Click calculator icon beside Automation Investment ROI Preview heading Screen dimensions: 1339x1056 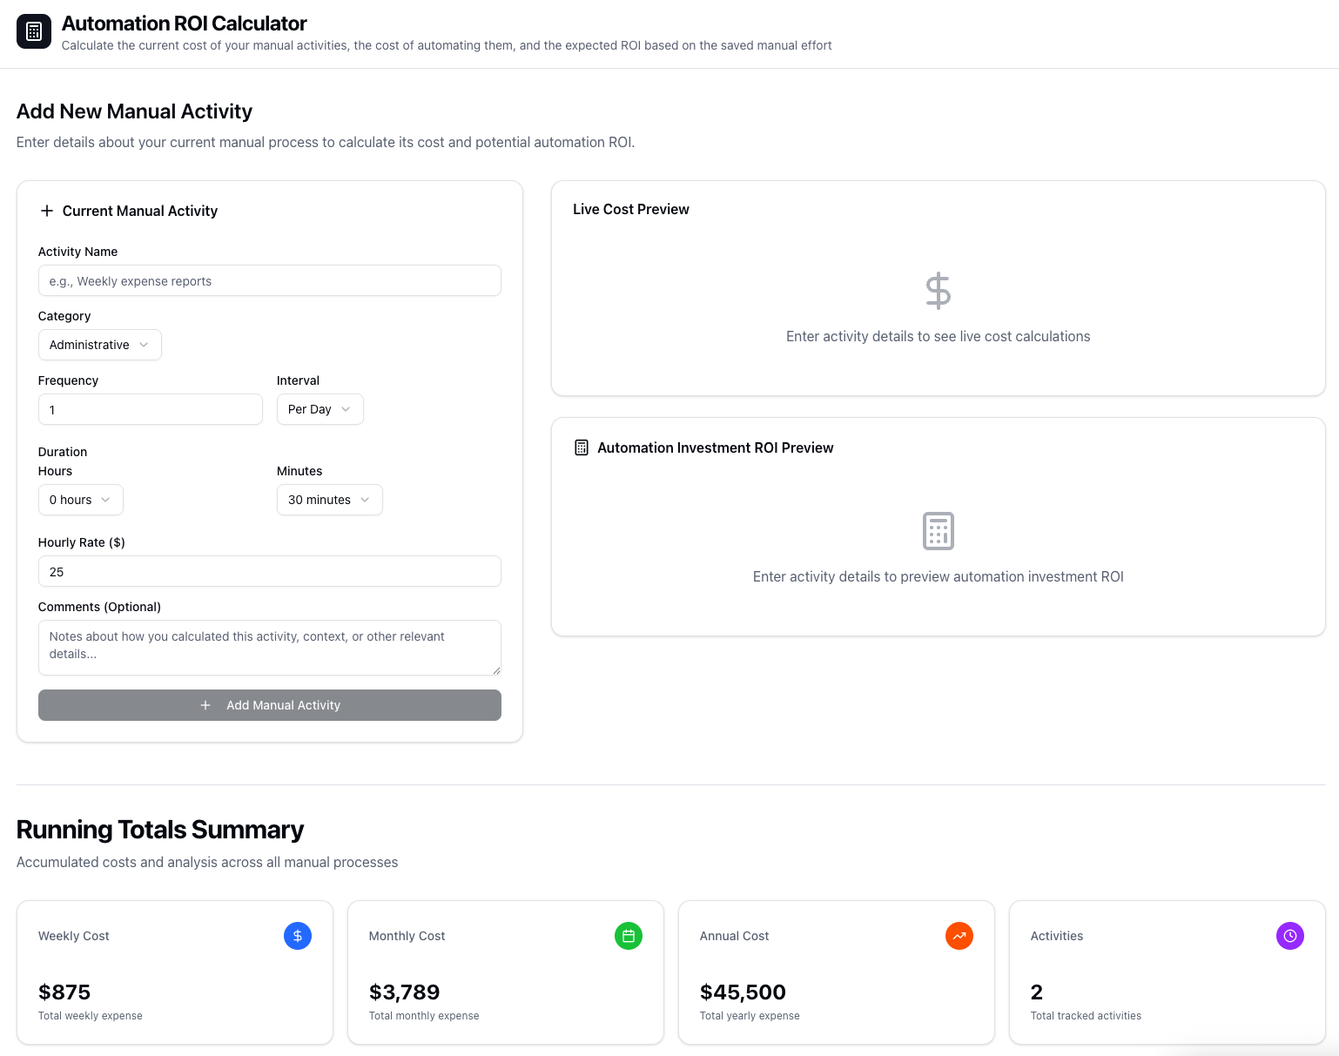click(x=582, y=447)
